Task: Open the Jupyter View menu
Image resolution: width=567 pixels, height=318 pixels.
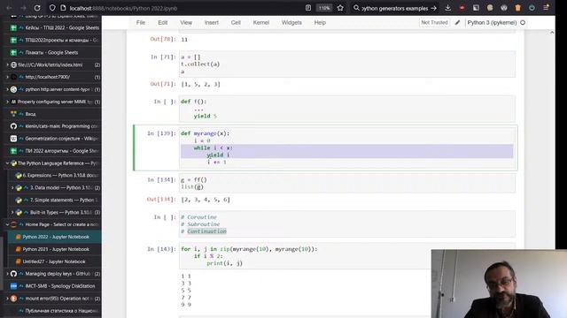Action: [x=186, y=22]
